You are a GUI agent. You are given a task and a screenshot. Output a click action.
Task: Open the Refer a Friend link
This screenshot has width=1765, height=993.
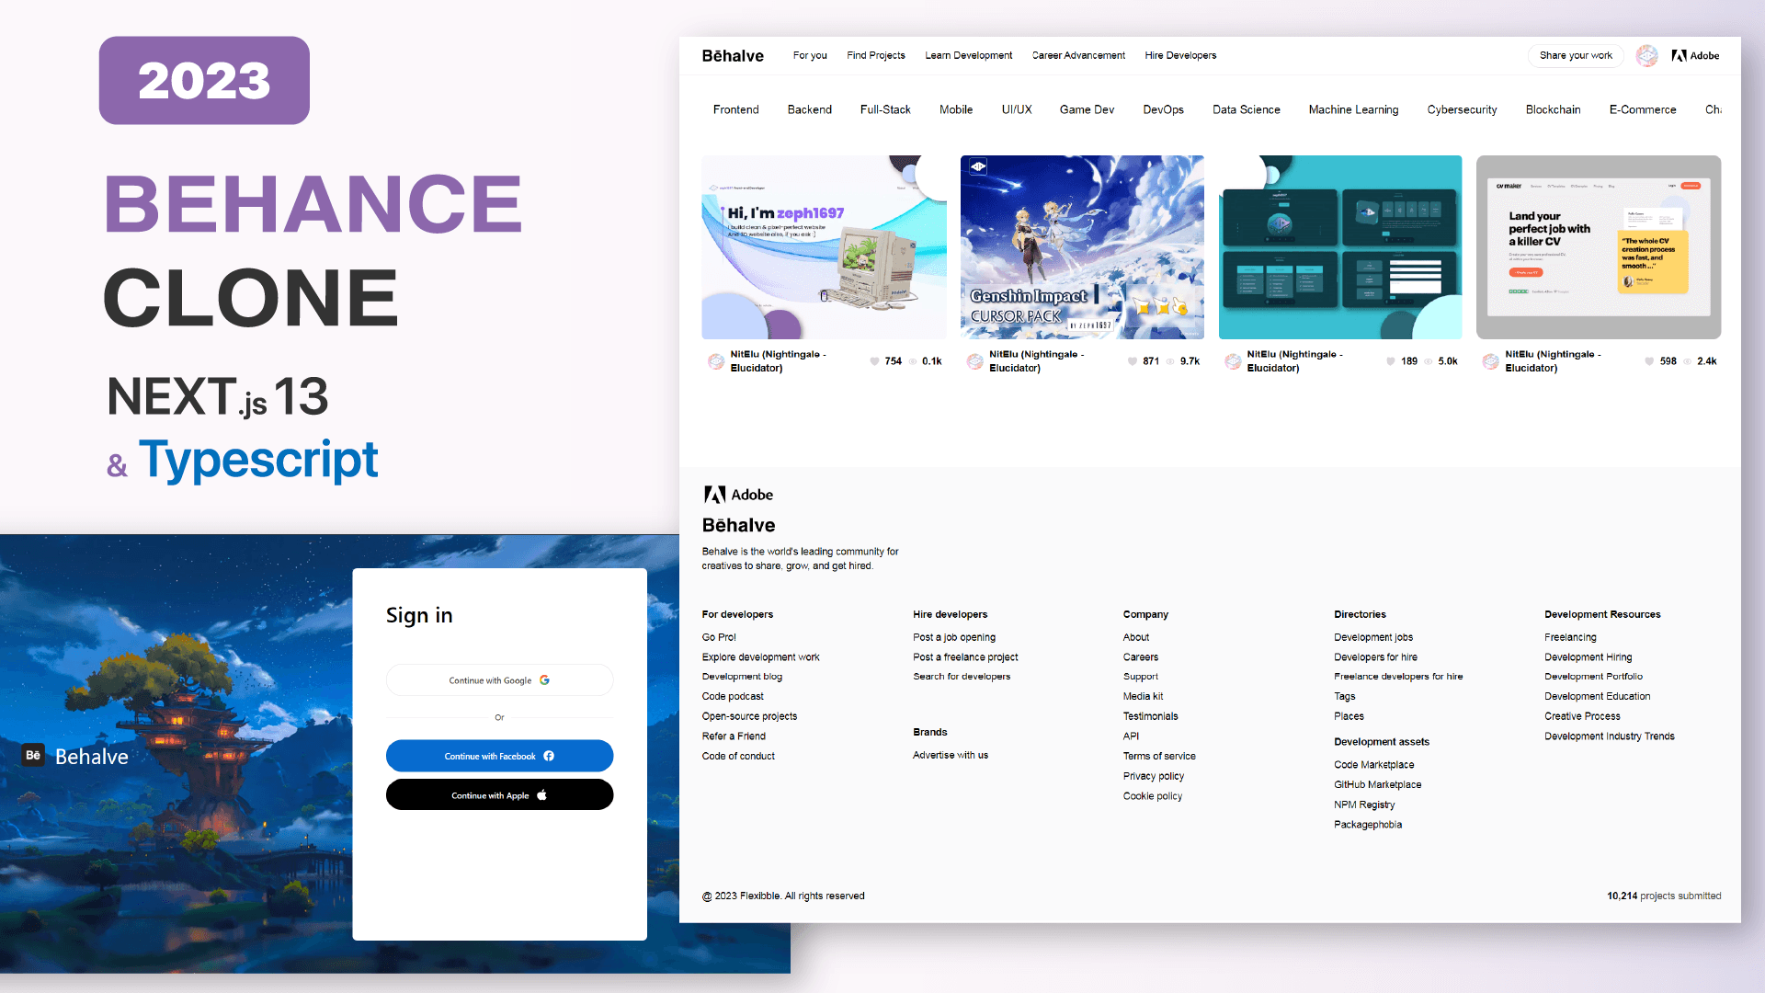tap(734, 736)
